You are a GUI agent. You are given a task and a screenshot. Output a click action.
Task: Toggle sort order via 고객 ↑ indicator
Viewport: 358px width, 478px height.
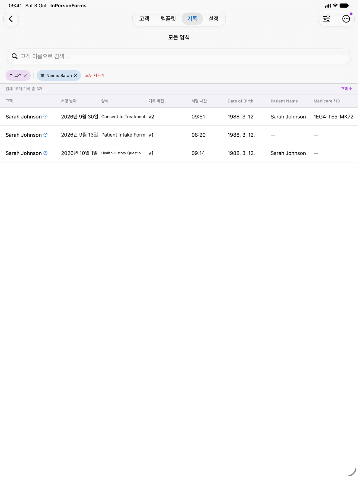346,89
